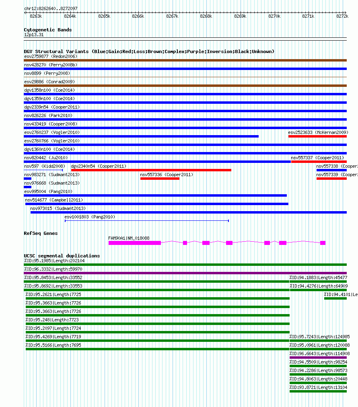The width and height of the screenshot is (358, 407).
Task: Select duplication %ID:95.4269|Length:7719
Action: pos(53,337)
